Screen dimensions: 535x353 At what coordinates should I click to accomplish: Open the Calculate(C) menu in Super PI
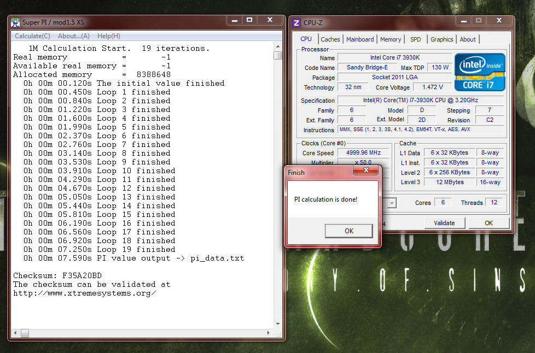[32, 36]
